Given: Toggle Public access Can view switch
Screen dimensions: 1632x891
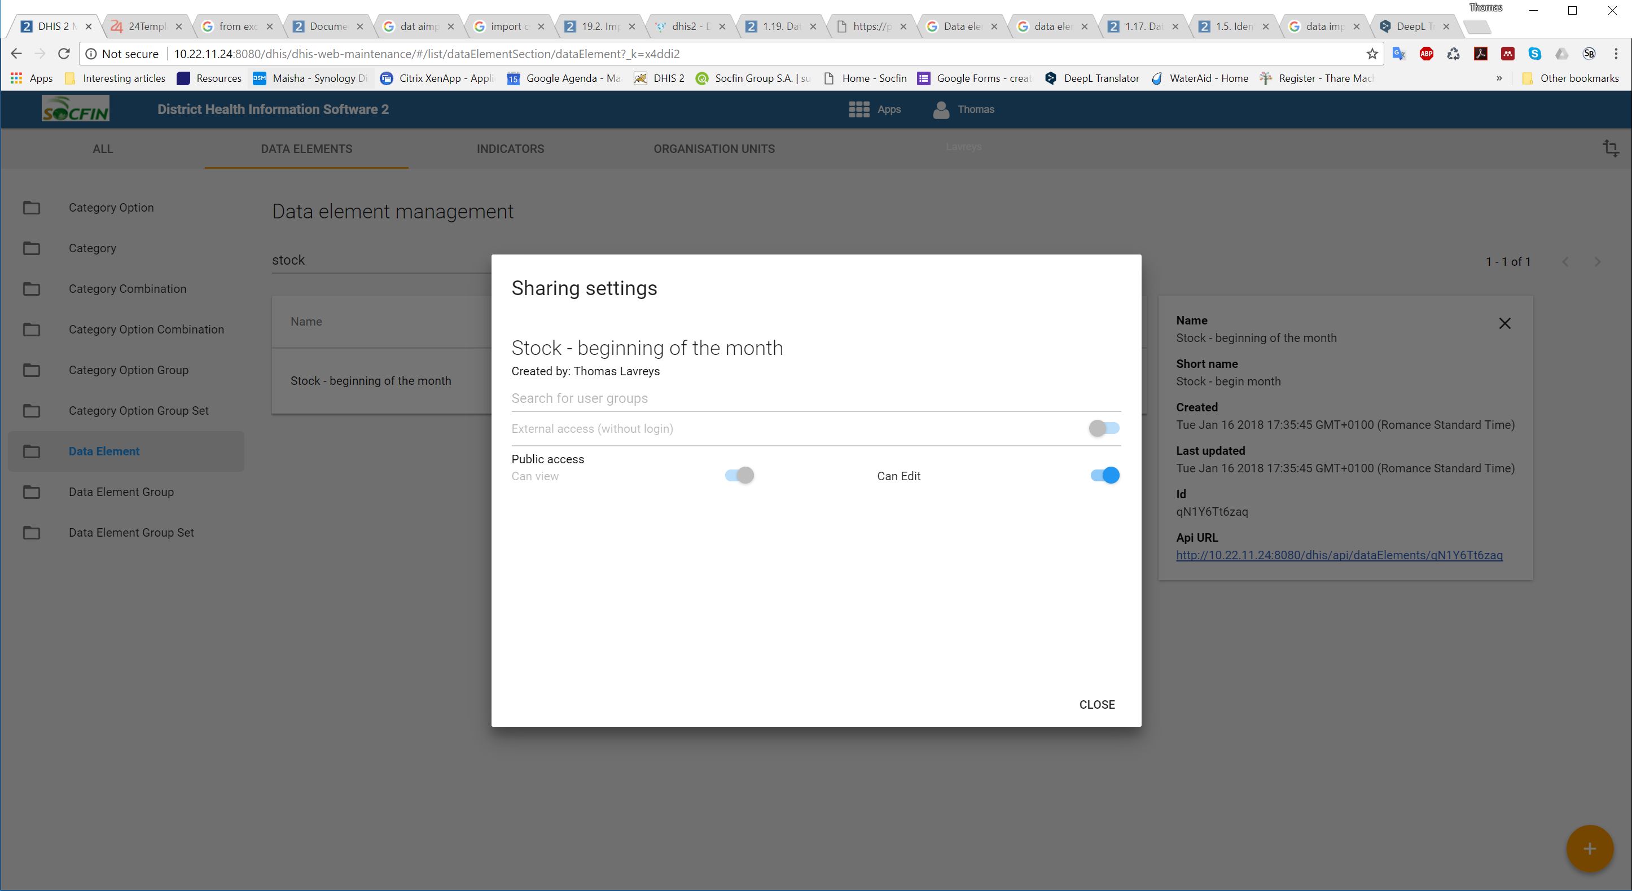Looking at the screenshot, I should coord(739,475).
